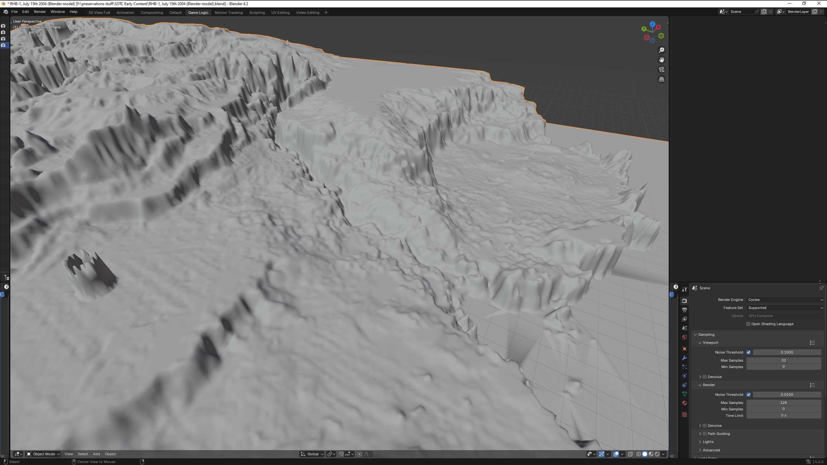Open the Output properties tab
Viewport: 827px width, 465px height.
coord(684,310)
